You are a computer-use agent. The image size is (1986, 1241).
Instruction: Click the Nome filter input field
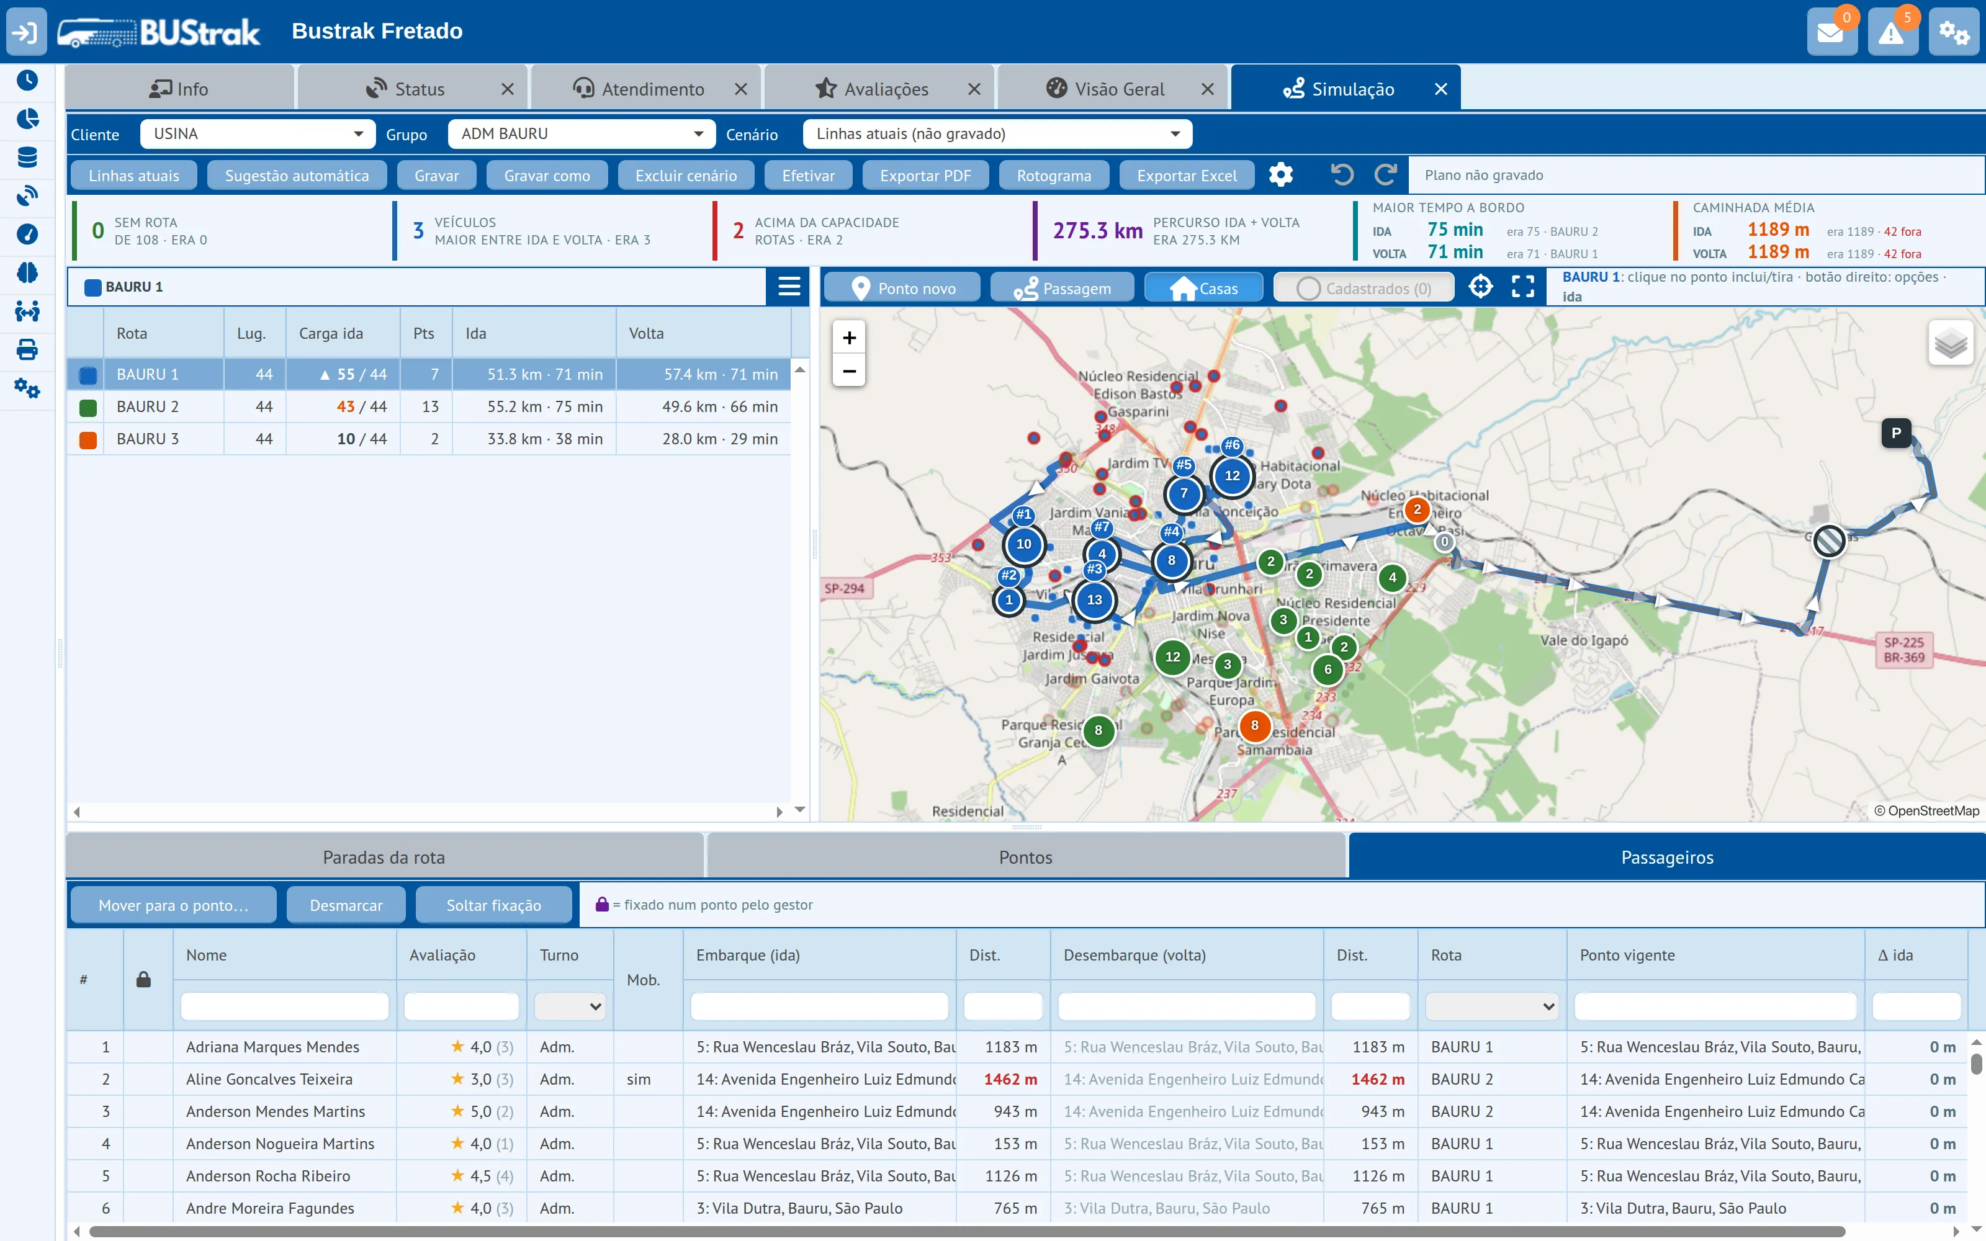pos(285,1006)
